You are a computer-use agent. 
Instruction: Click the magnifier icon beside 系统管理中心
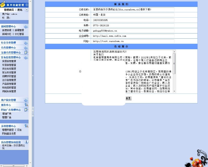pyautogui.click(x=26, y=126)
